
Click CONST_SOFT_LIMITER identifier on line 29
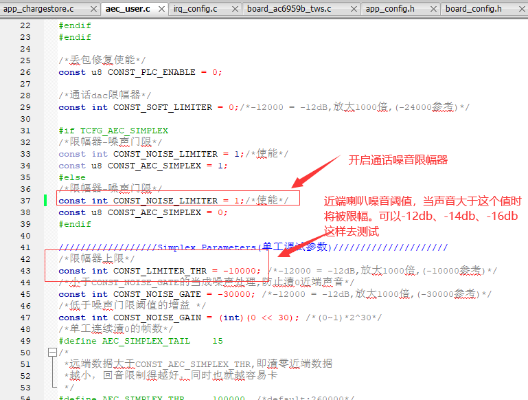[163, 107]
